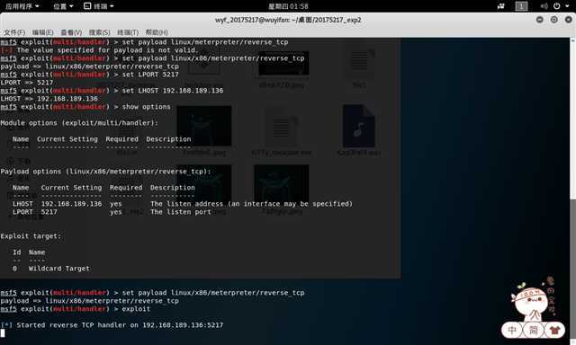The image size is (576, 345).
Task: Open the clock showing 星期四 01:58
Action: [288, 6]
